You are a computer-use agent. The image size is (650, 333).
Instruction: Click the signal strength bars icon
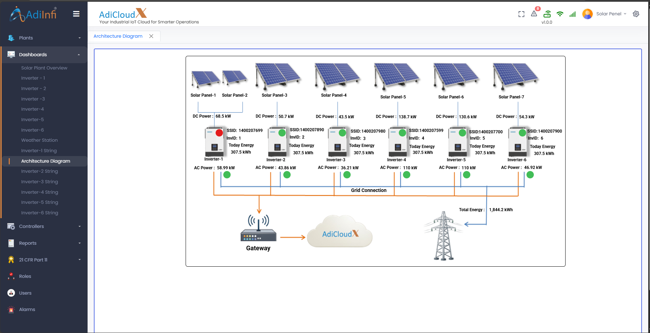[x=573, y=14]
